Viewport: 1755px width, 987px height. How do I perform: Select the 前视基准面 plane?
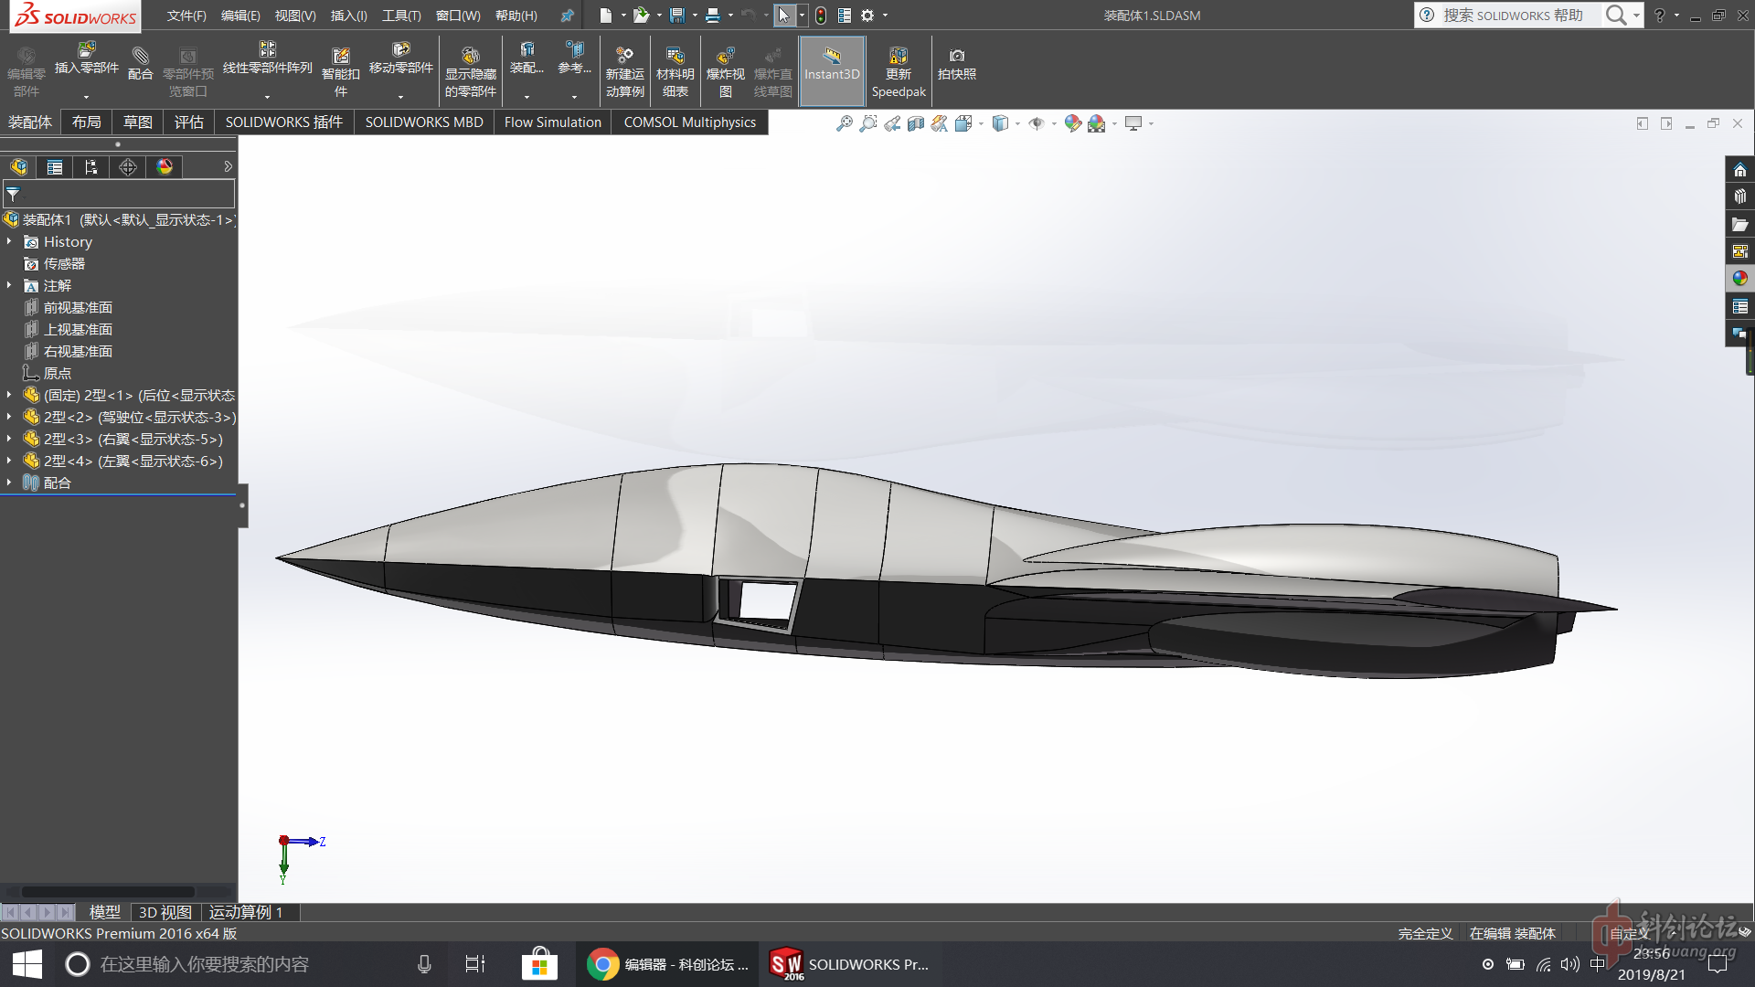pyautogui.click(x=78, y=307)
